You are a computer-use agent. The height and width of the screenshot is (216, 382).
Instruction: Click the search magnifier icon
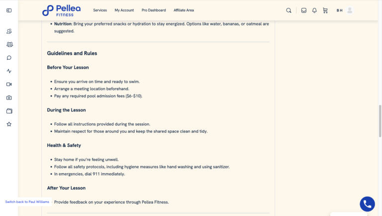point(288,10)
